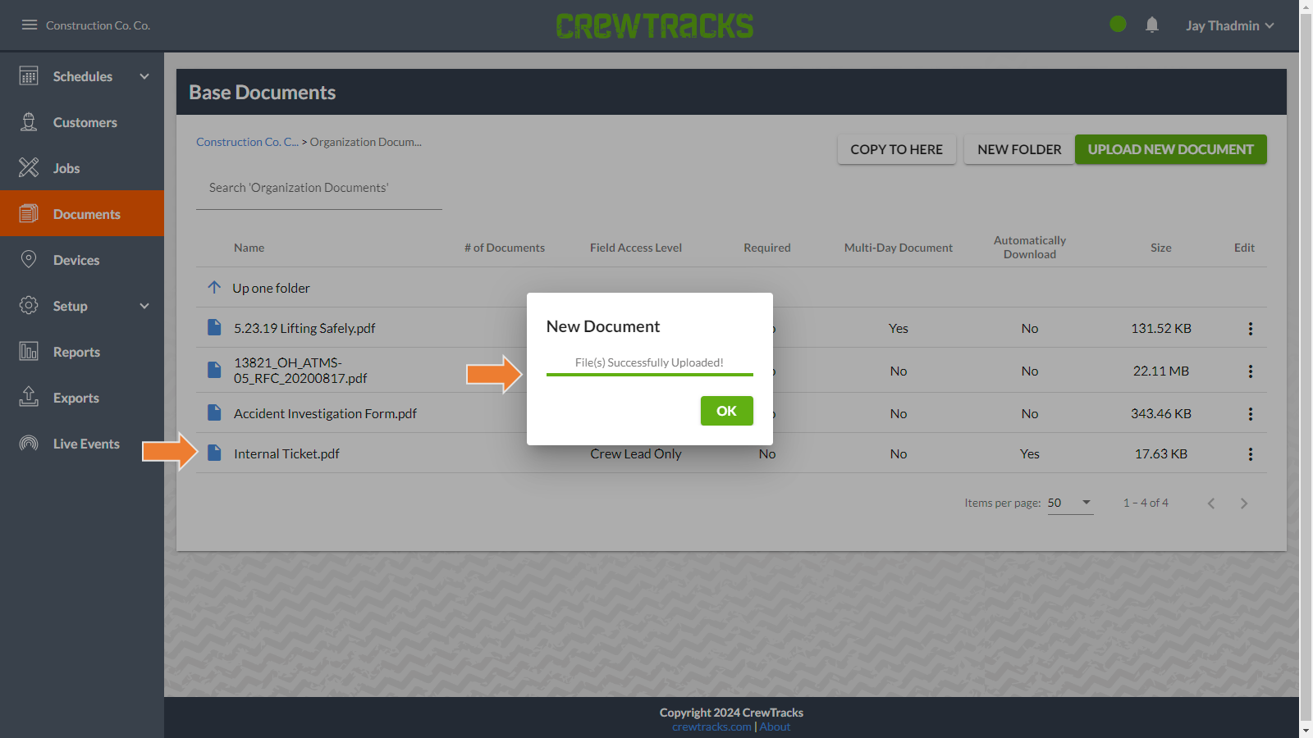Image resolution: width=1313 pixels, height=738 pixels.
Task: Click '5.23.19 Lifting Safely.pdf' file name
Action: point(304,328)
